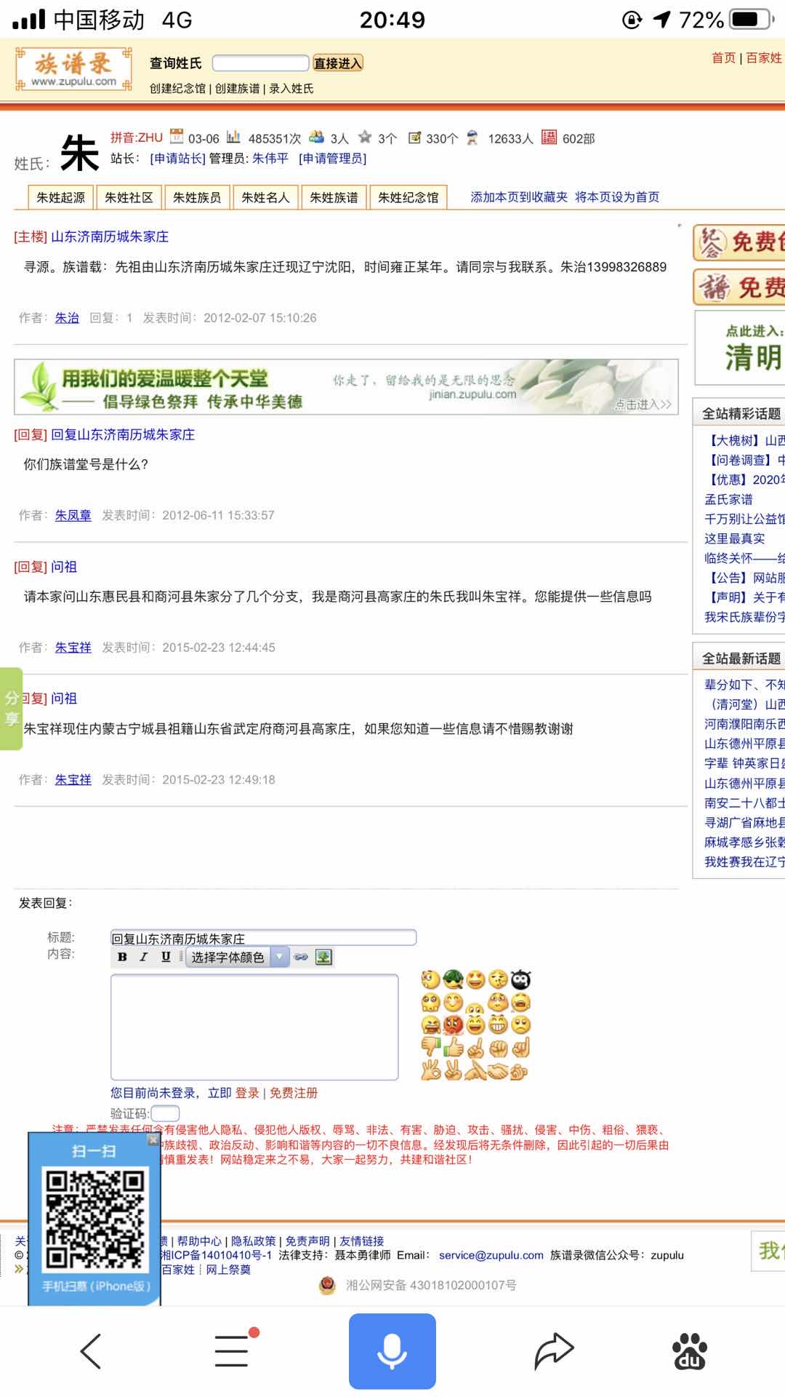Apply italic formatting in reply editor
This screenshot has height=1397, width=785.
144,957
